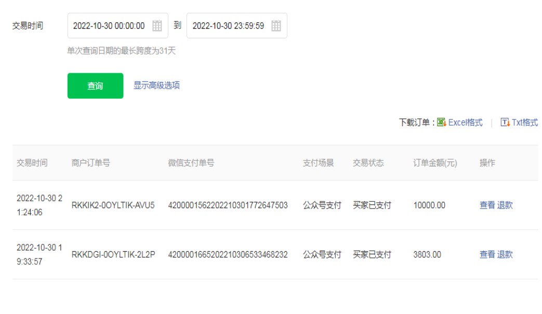
Task: Click 查看 for the 3803.00 order
Action: pos(487,254)
